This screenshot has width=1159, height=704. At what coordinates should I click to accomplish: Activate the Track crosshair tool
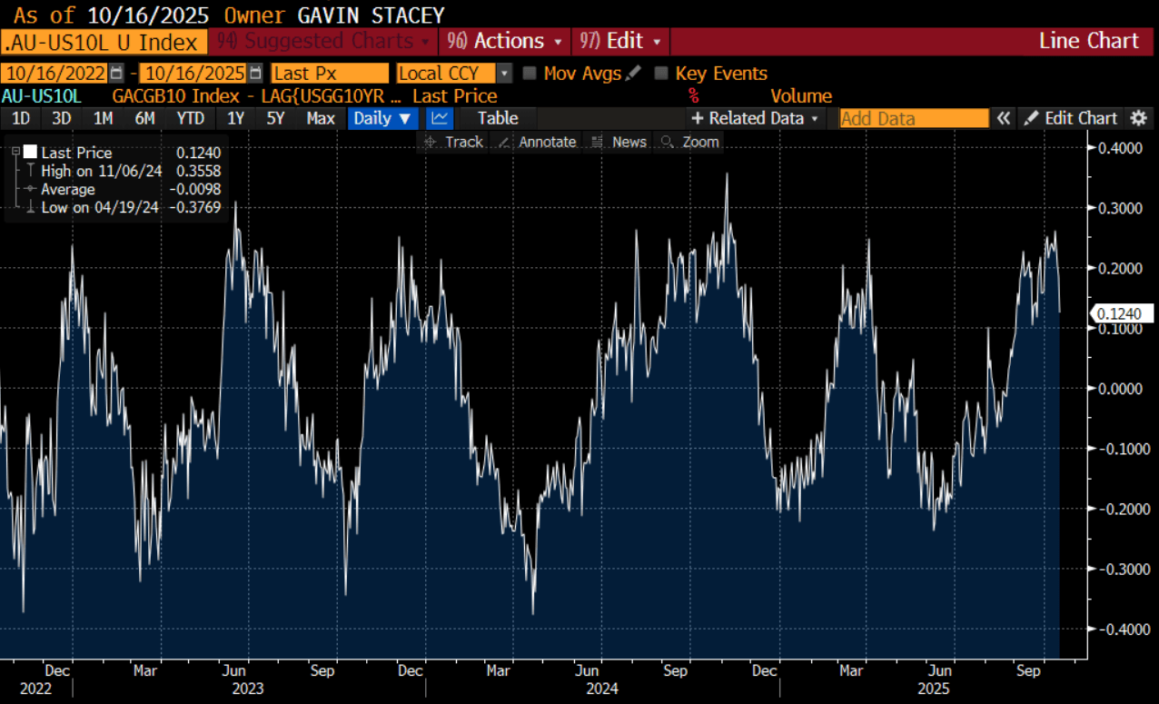coord(454,142)
